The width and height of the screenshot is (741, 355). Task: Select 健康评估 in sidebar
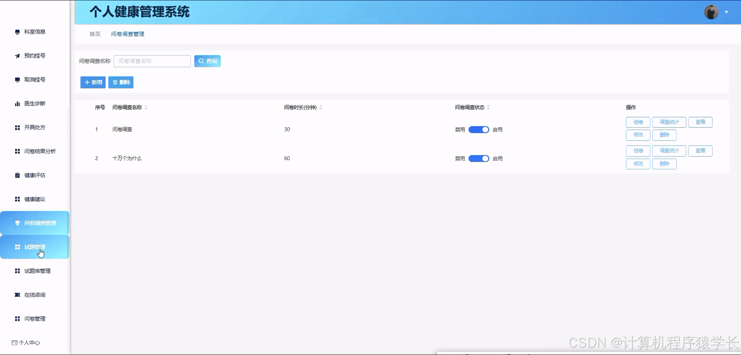tap(35, 175)
